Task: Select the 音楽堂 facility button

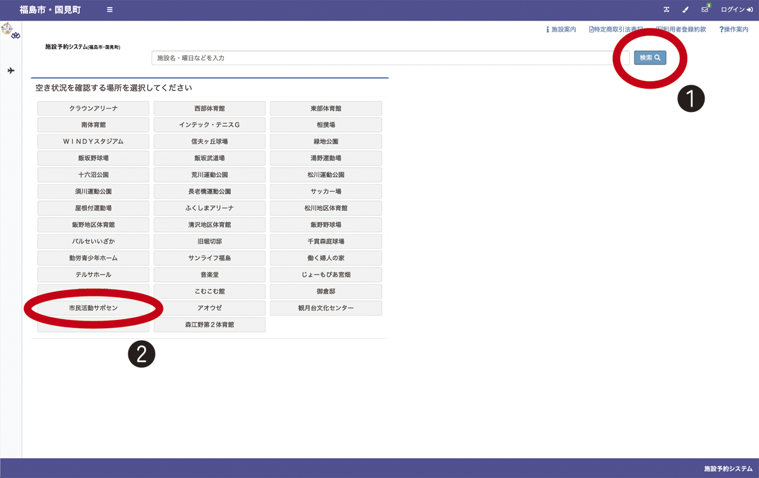Action: (209, 274)
